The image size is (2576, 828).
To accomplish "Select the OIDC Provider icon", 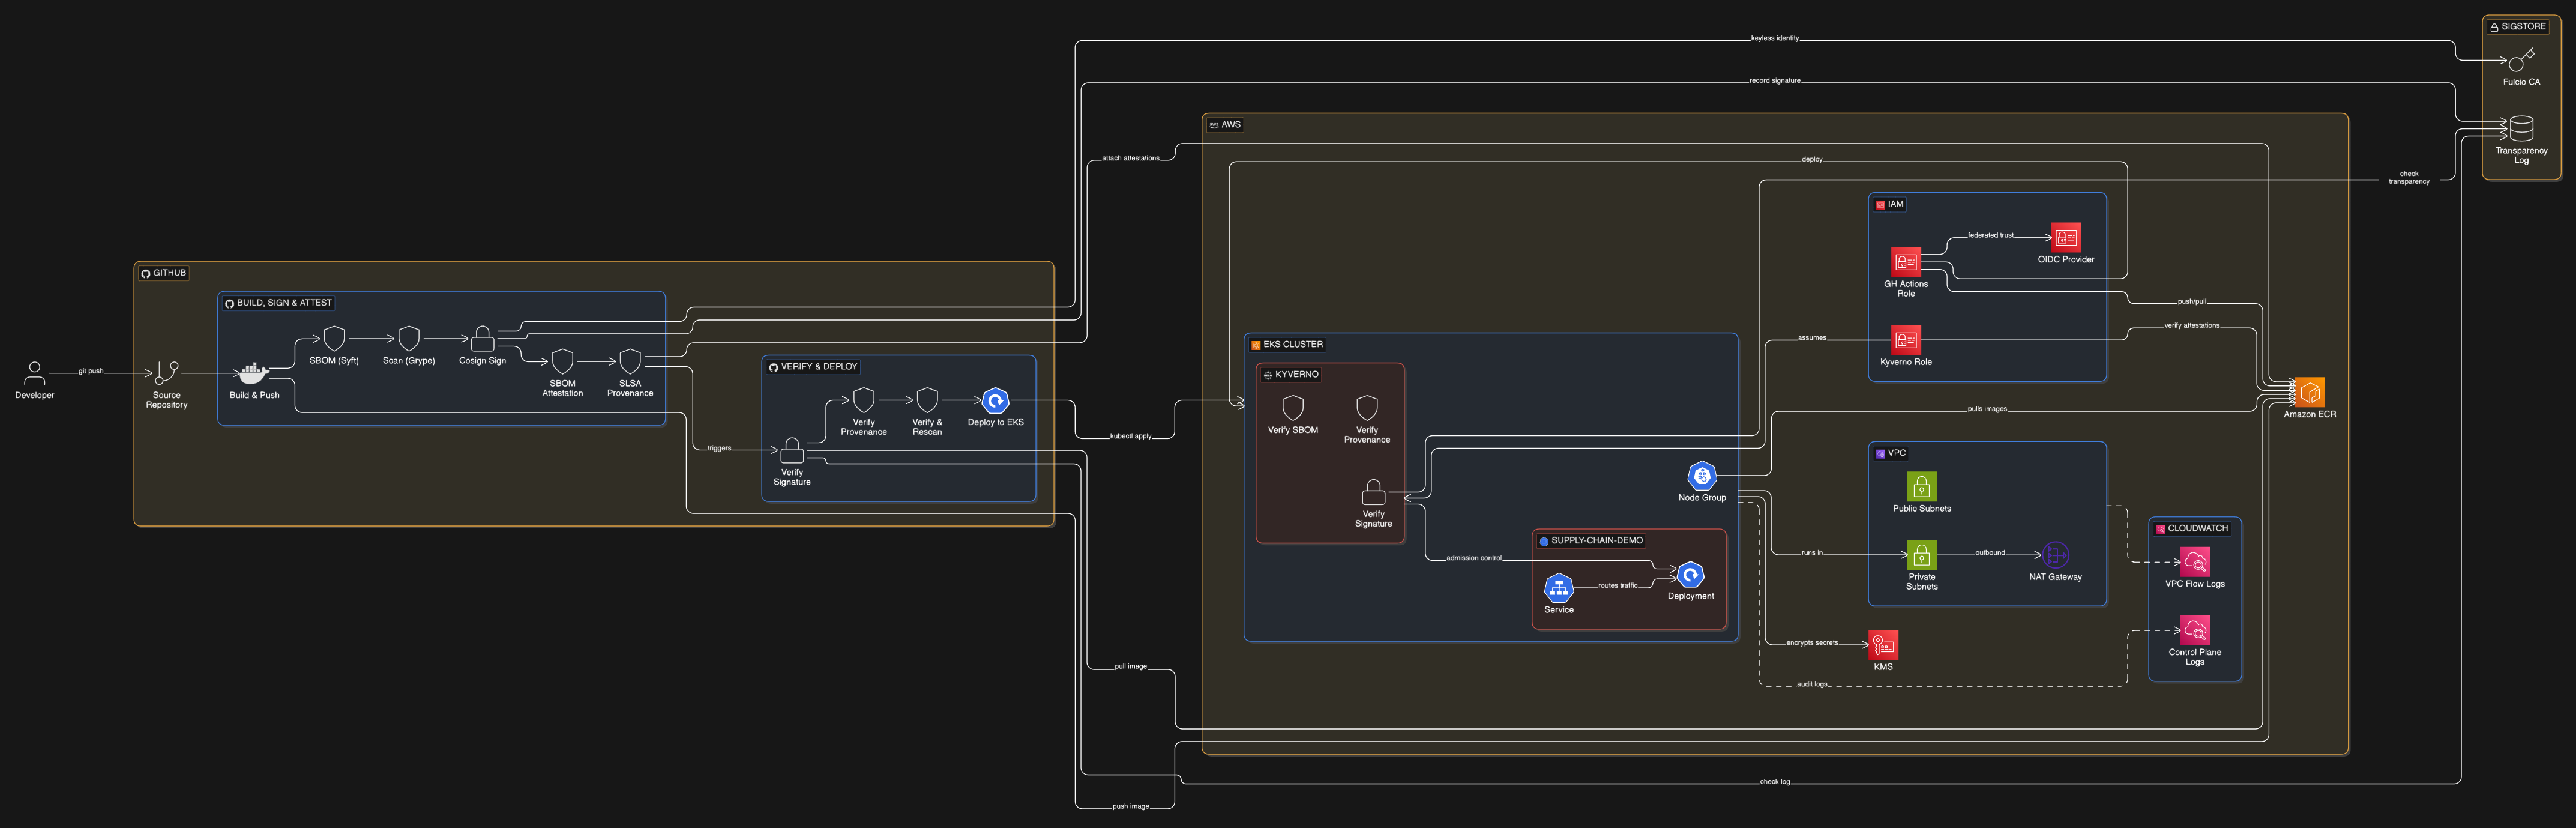I will [x=2066, y=237].
